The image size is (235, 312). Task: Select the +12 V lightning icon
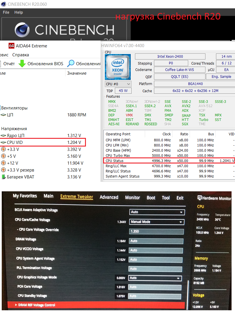pos(3,163)
